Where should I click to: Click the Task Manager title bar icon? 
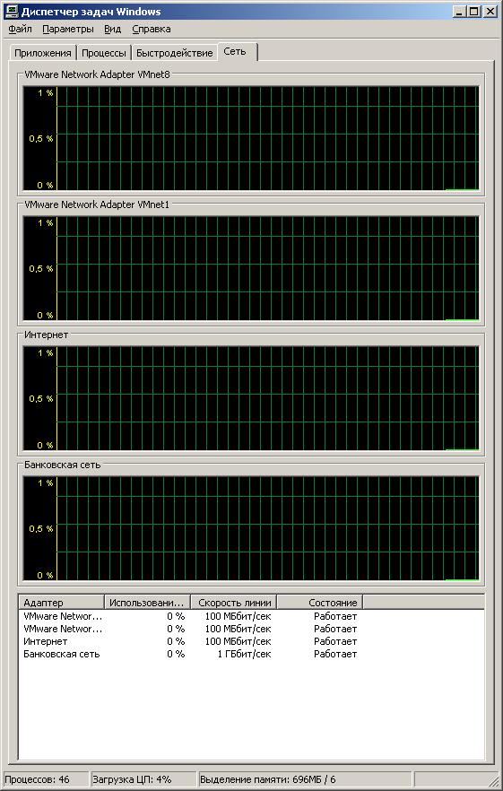[x=11, y=11]
